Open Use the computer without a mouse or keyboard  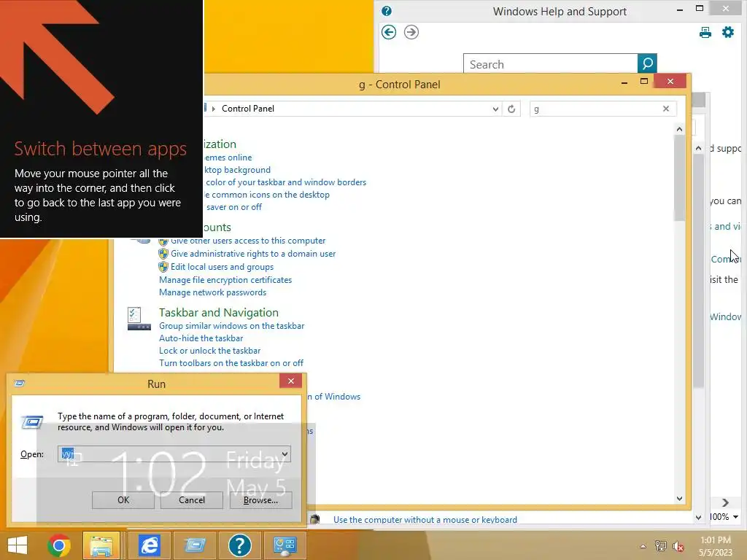(425, 519)
